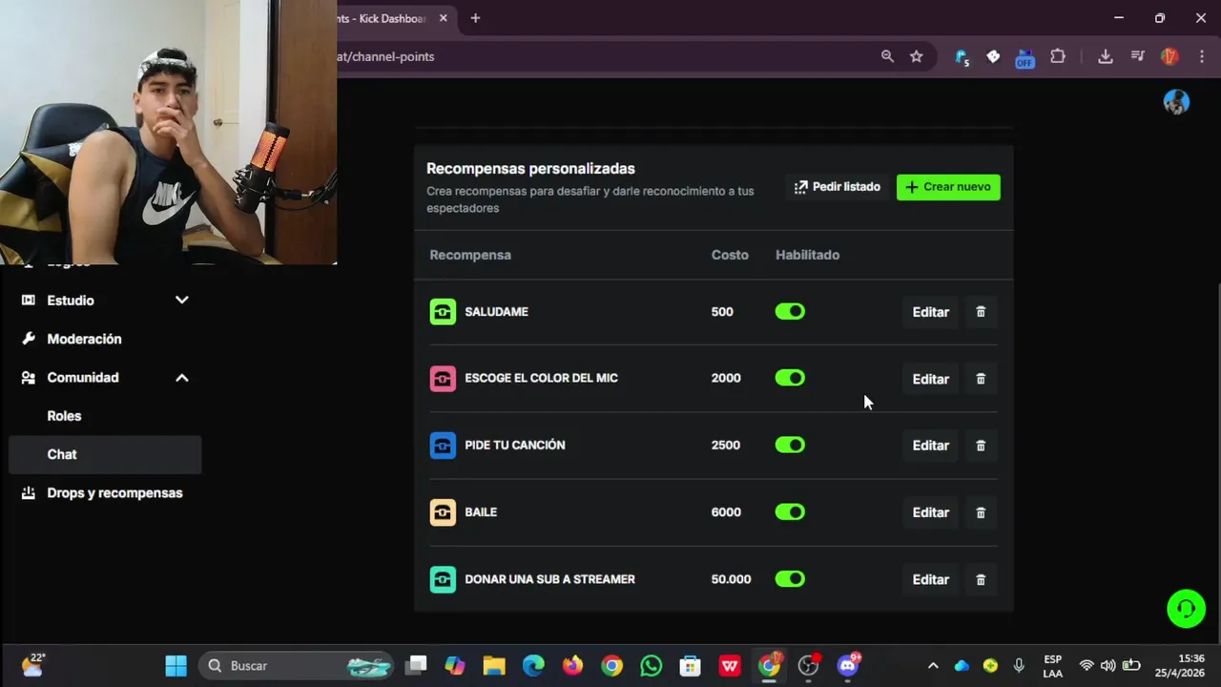Edit the SALUDAME reward
Image resolution: width=1221 pixels, height=687 pixels.
tap(930, 312)
